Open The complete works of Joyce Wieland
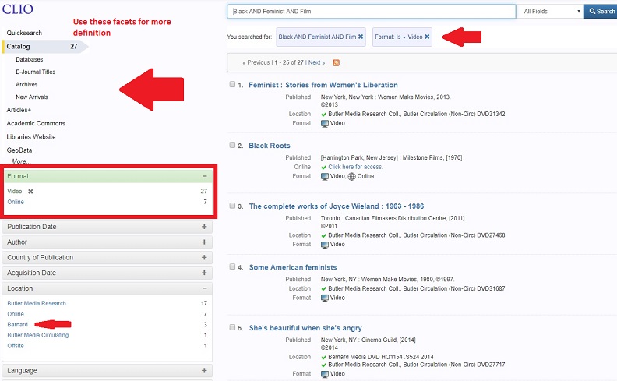This screenshot has width=617, height=381. [x=337, y=206]
